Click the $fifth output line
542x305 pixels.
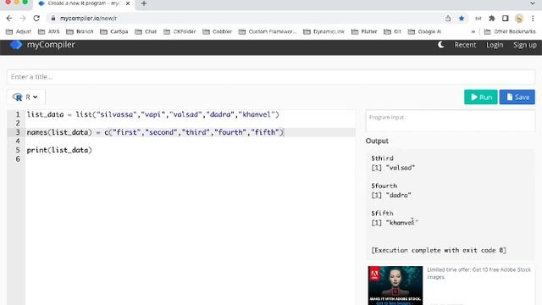click(x=382, y=213)
